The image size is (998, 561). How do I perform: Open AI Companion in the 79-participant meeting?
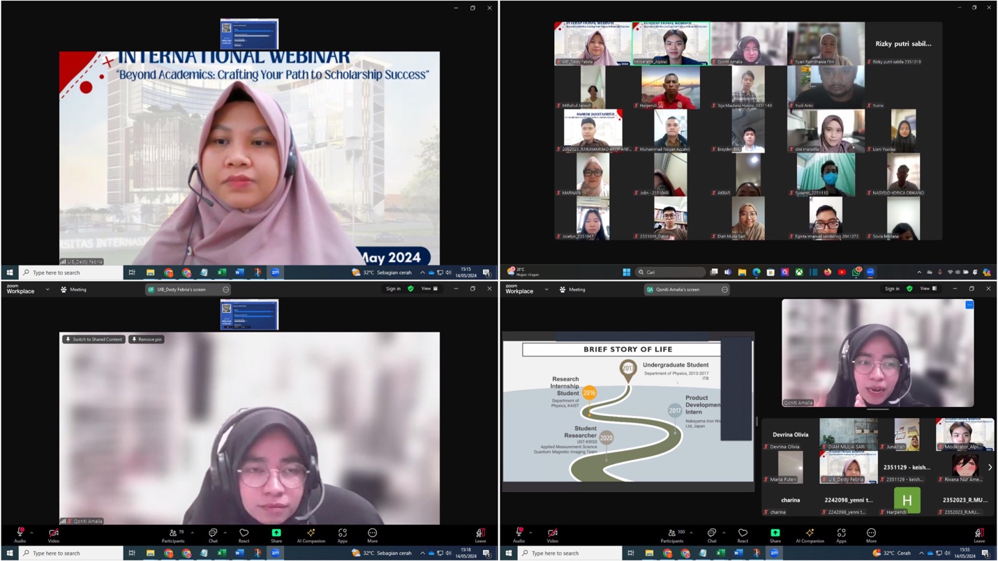tap(311, 535)
